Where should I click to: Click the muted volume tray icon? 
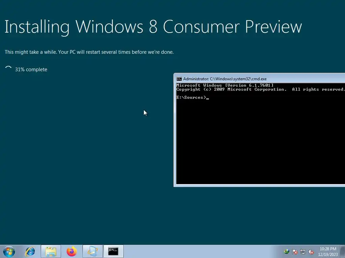click(311, 252)
